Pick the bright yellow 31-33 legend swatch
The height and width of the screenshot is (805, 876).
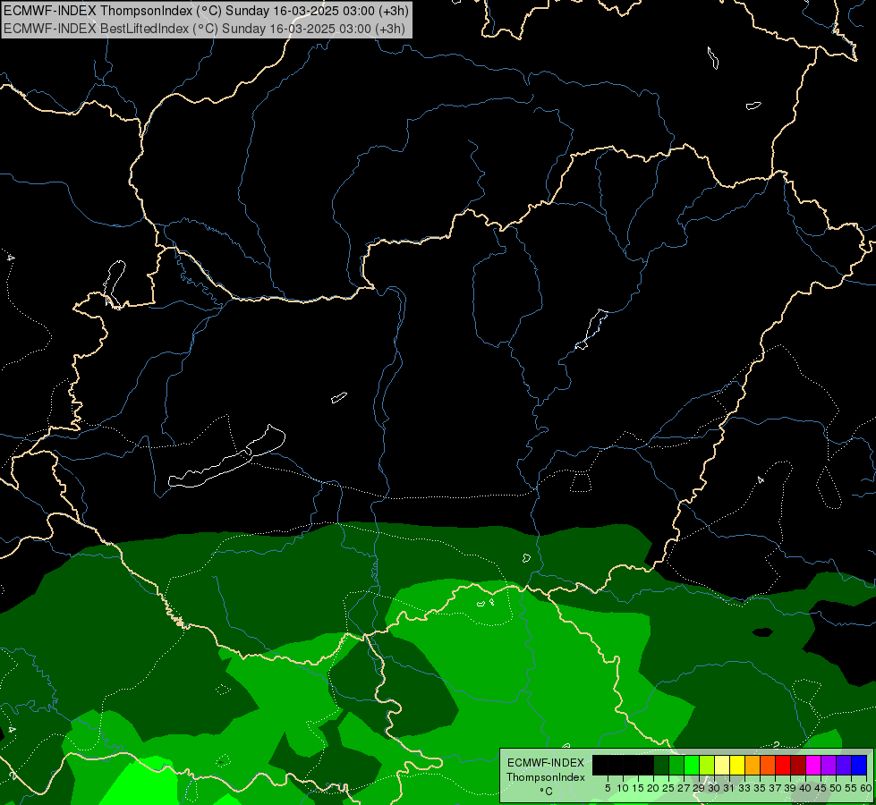point(737,765)
